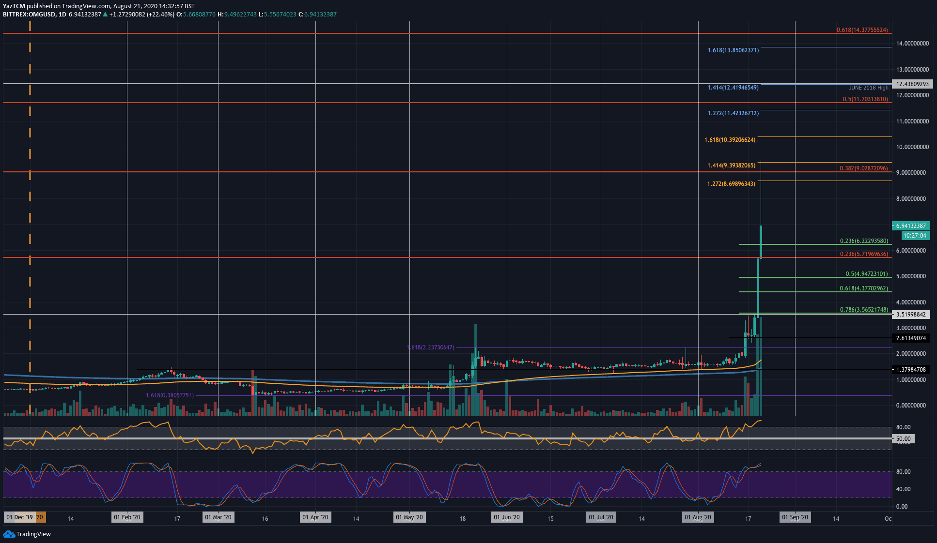Select the 1.618(13.85062371) Fibonacci extension label

pos(734,50)
